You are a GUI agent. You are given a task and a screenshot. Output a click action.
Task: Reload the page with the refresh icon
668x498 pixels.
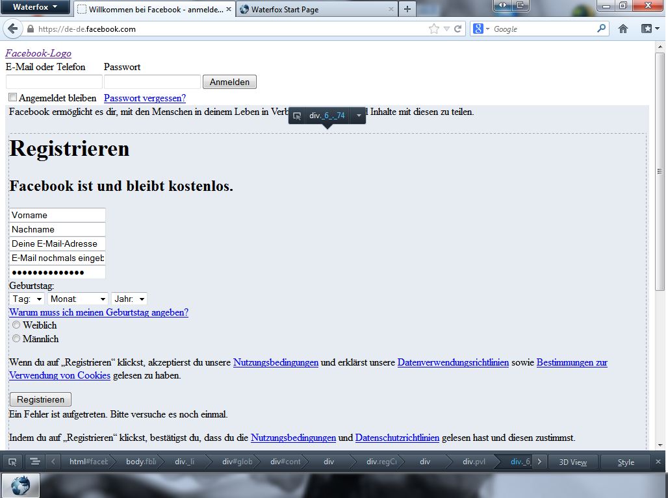coord(458,29)
